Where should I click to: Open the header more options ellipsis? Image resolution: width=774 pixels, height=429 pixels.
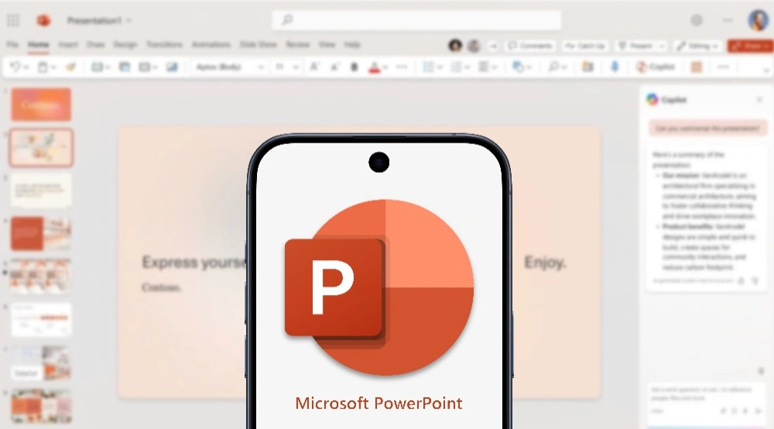[728, 20]
